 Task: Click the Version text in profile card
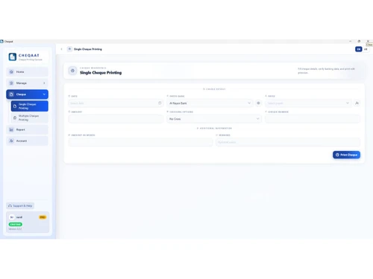tap(15, 229)
